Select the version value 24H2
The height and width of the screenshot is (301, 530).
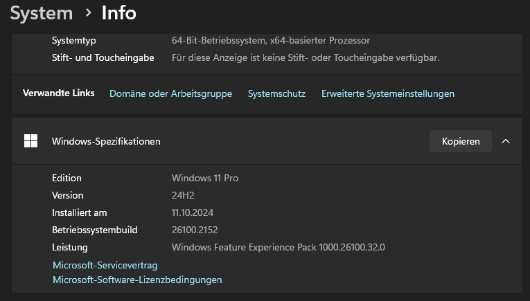pyautogui.click(x=183, y=195)
